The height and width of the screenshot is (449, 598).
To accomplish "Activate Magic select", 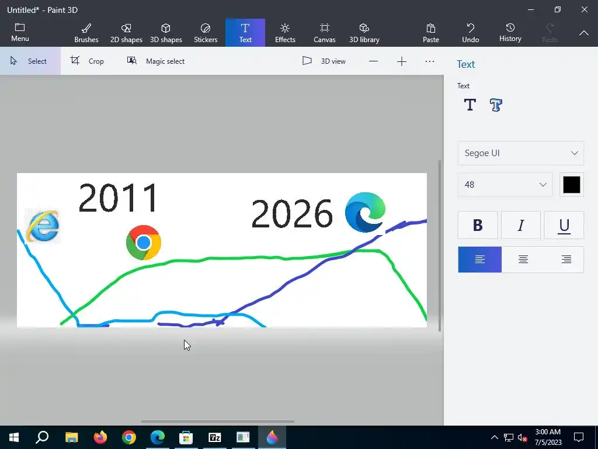I will 155,61.
